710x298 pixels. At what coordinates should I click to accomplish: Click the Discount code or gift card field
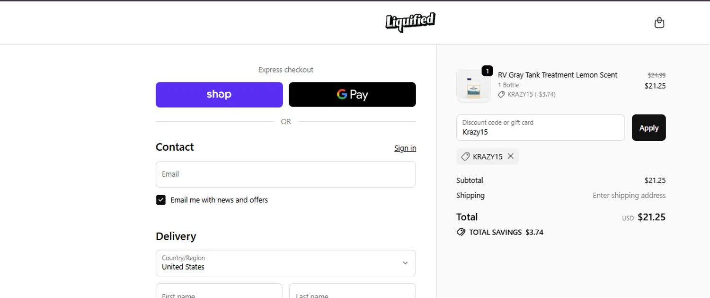coord(541,127)
